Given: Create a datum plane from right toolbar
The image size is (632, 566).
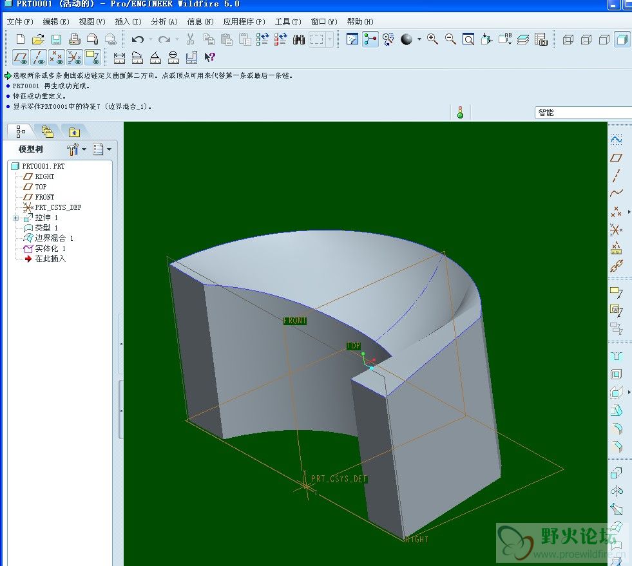Looking at the screenshot, I should [x=616, y=158].
